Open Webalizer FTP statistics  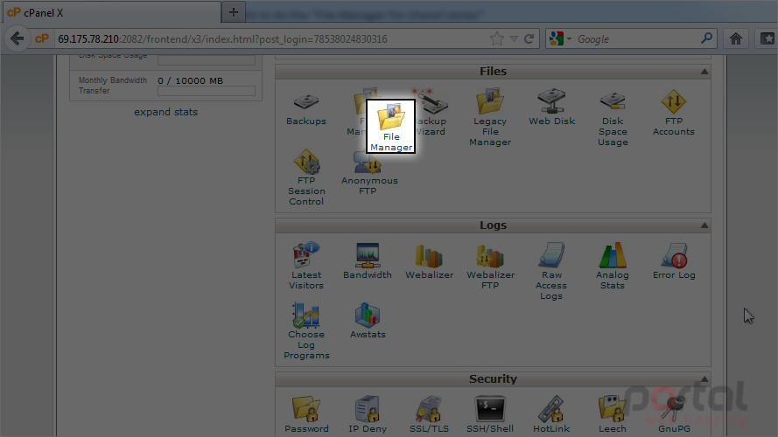point(490,266)
